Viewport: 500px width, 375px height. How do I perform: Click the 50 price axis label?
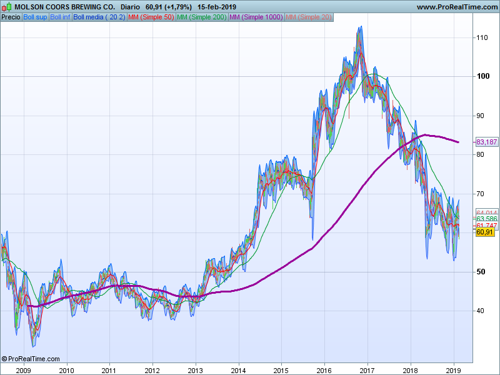481,272
